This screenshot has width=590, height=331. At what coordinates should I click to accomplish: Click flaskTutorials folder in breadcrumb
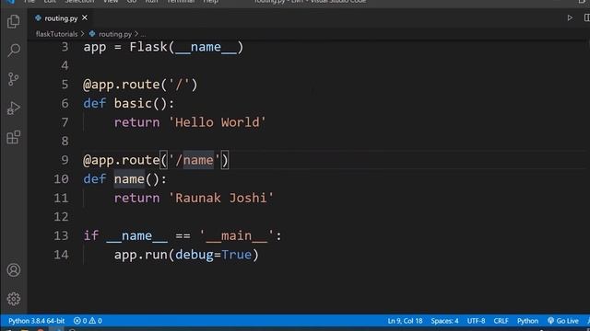56,34
